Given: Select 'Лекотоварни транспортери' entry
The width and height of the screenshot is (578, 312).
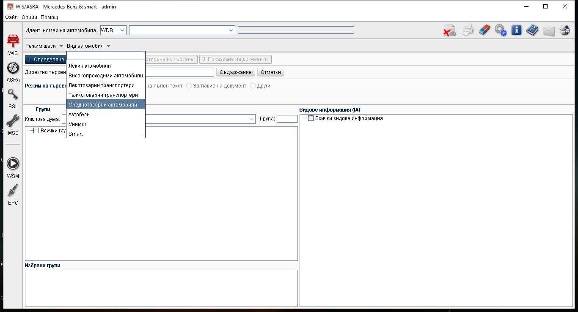Looking at the screenshot, I should pos(106,85).
